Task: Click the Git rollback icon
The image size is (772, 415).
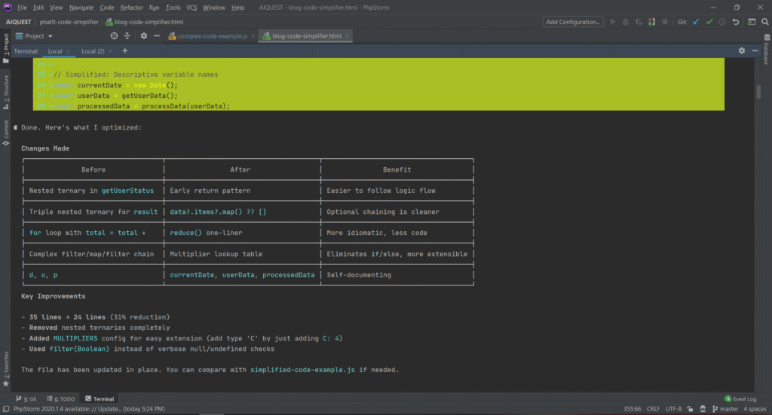Action: [x=737, y=22]
